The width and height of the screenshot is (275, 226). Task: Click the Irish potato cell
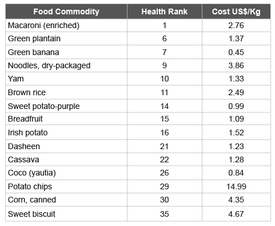click(66, 133)
